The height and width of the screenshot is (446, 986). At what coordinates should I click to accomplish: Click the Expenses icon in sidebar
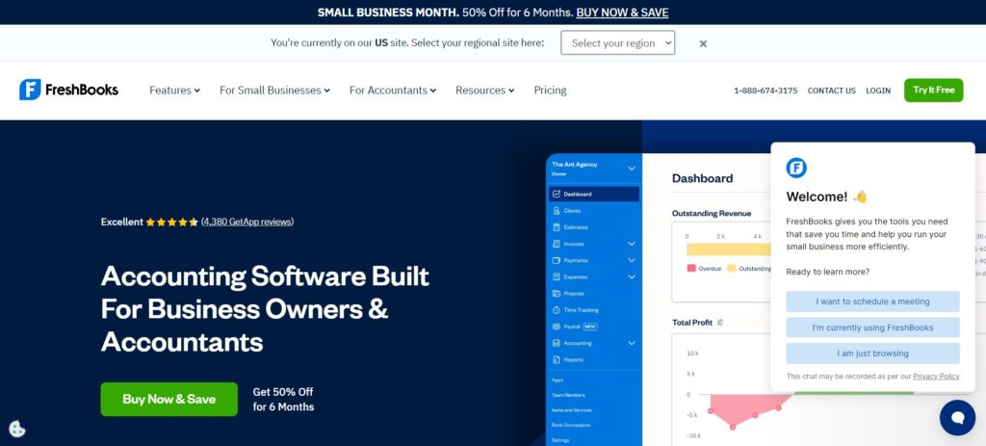[556, 276]
